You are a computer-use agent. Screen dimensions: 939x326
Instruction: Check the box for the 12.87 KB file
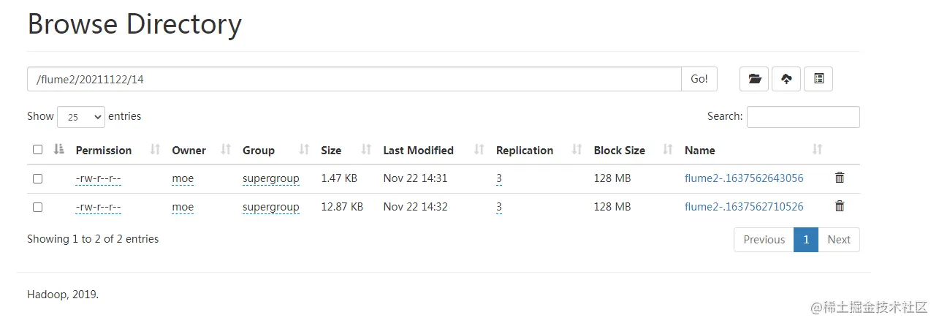tap(38, 208)
